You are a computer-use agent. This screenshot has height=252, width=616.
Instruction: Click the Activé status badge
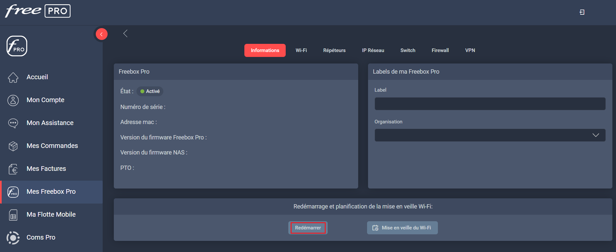click(150, 91)
